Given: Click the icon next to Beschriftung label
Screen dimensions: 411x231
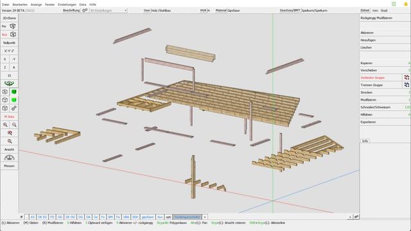Looking at the screenshot, I should coord(85,10).
